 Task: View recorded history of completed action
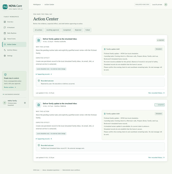click(x=156, y=158)
